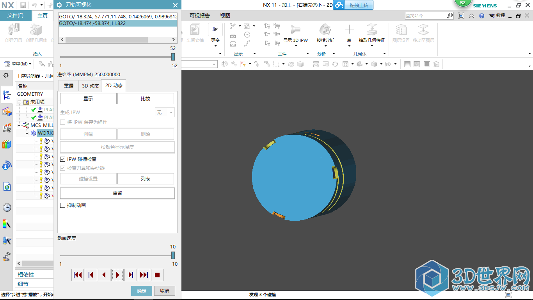The image size is (533, 300).
Task: Click the 抽取几何特征 icon
Action: 372,30
